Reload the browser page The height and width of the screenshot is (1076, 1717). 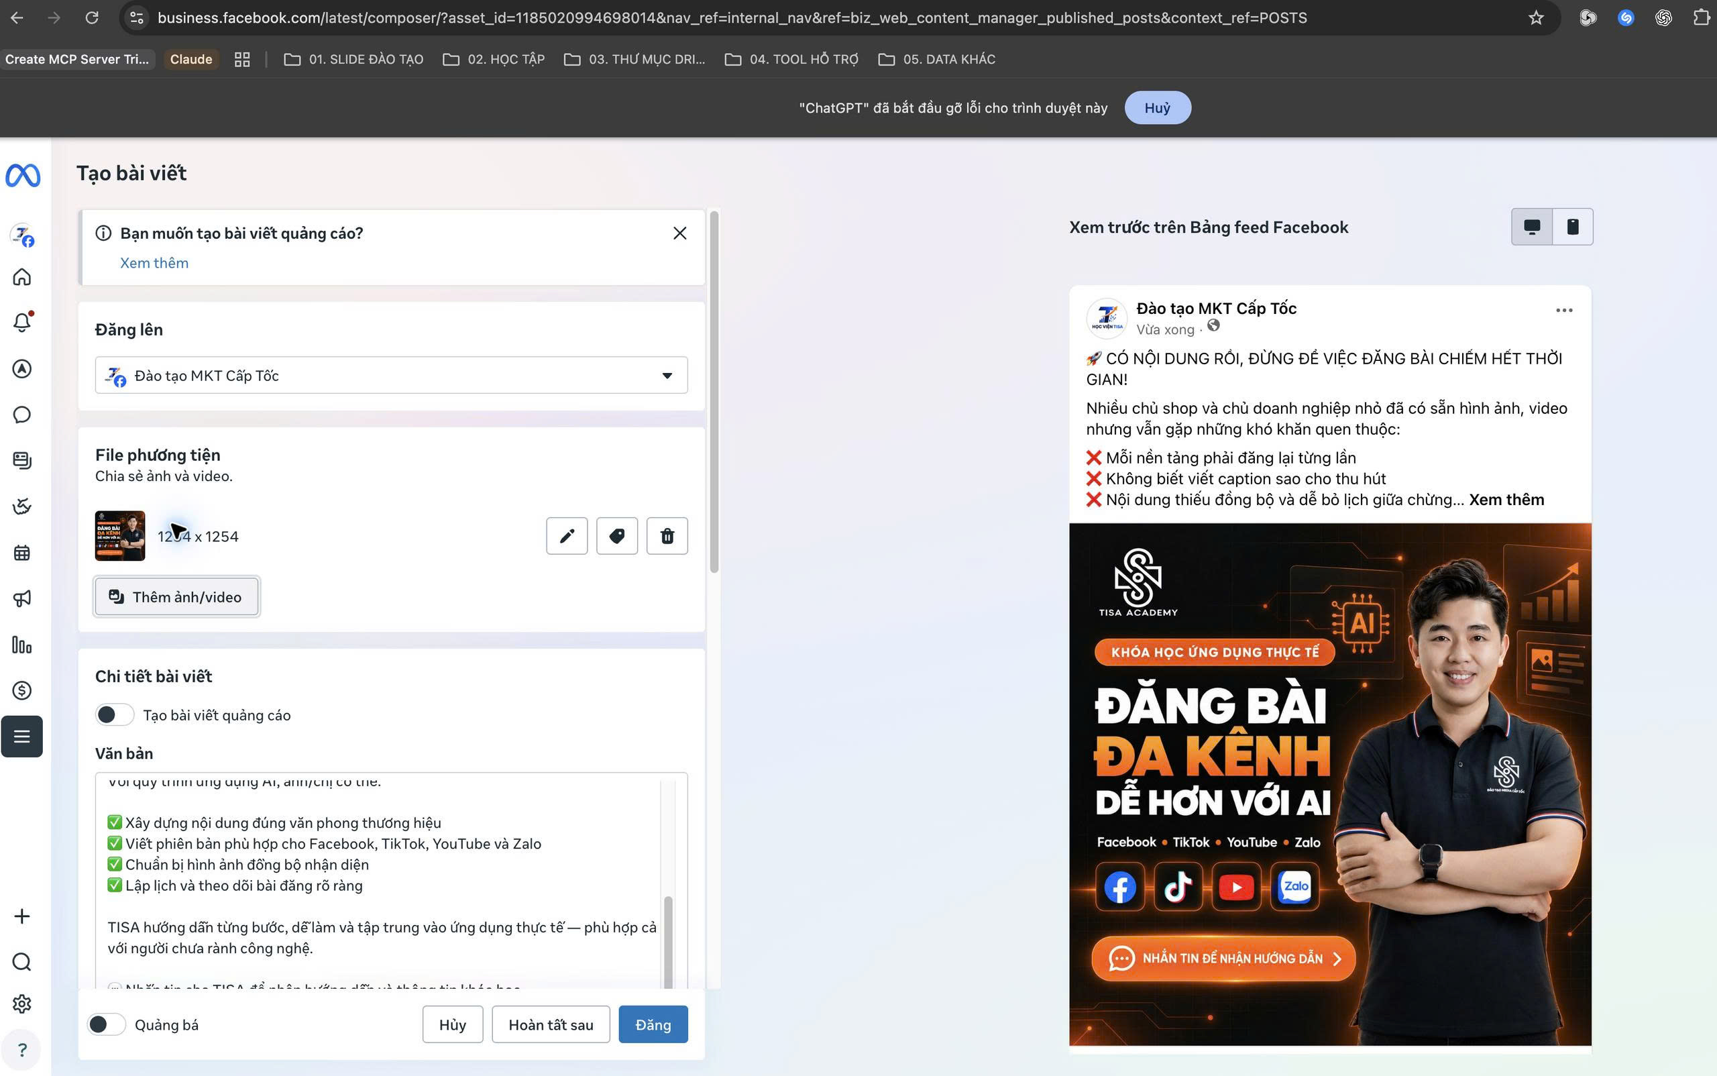[92, 18]
